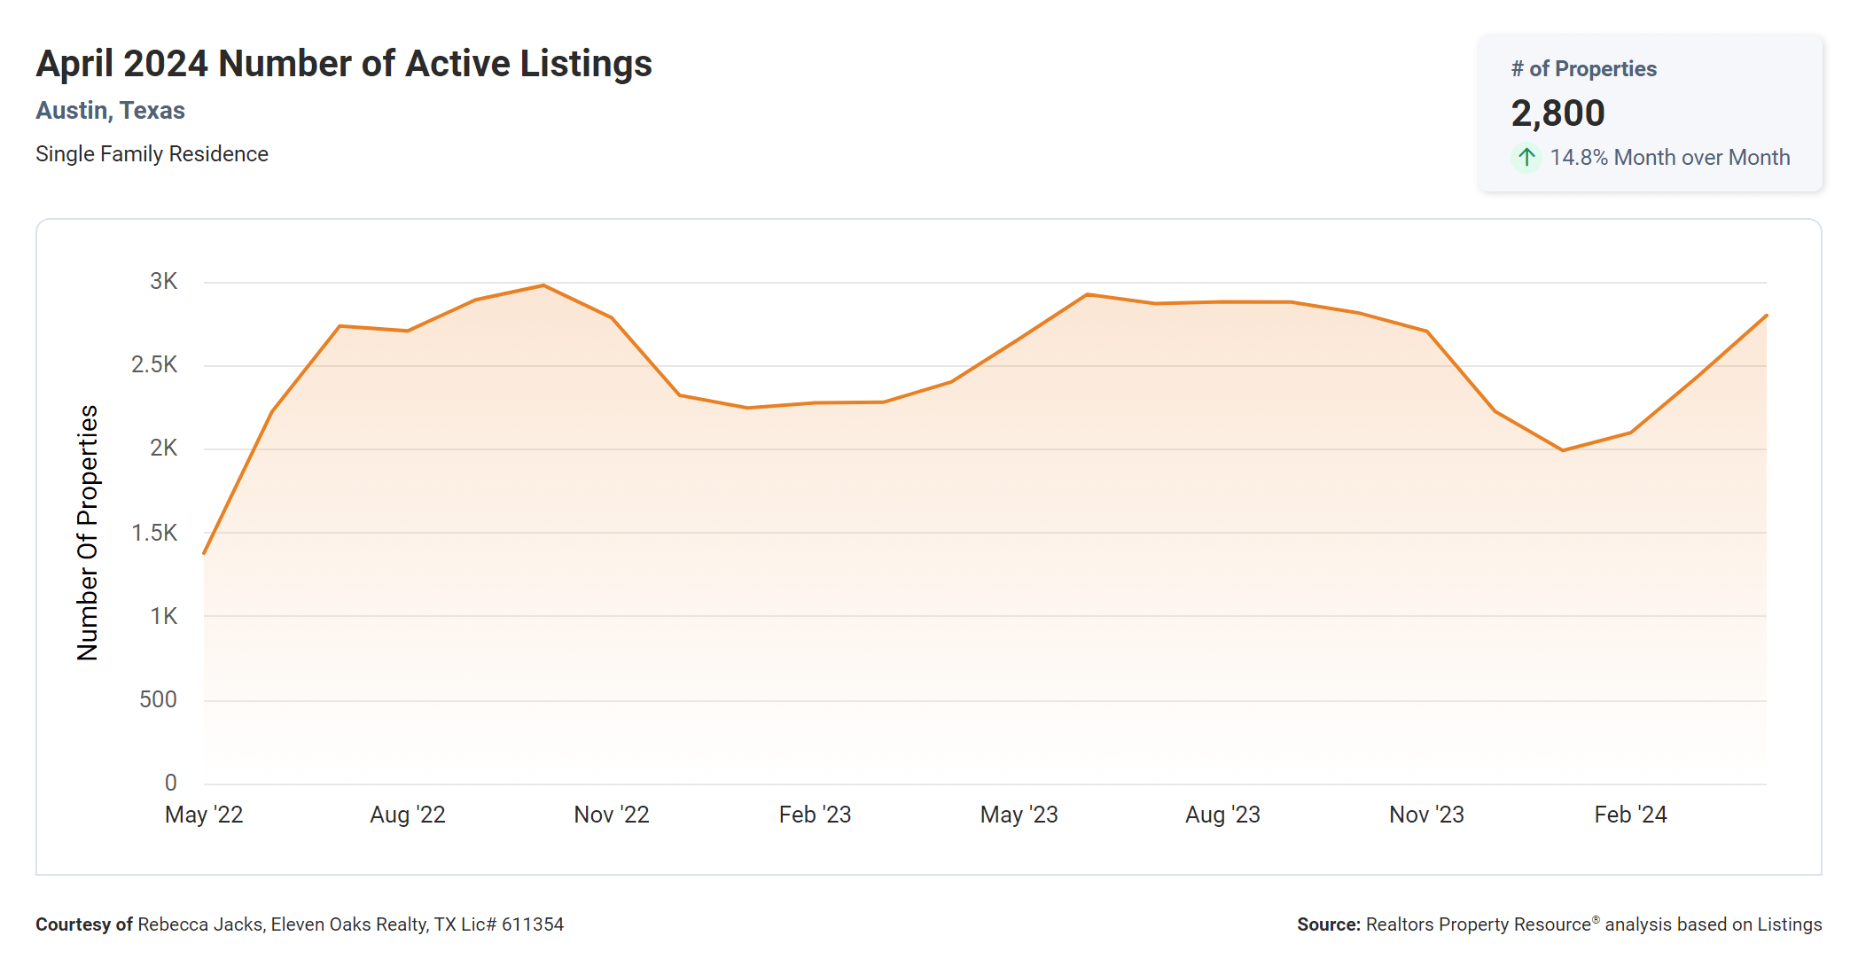Click the Feb '23 x-axis label
1858x975 pixels.
click(x=815, y=815)
